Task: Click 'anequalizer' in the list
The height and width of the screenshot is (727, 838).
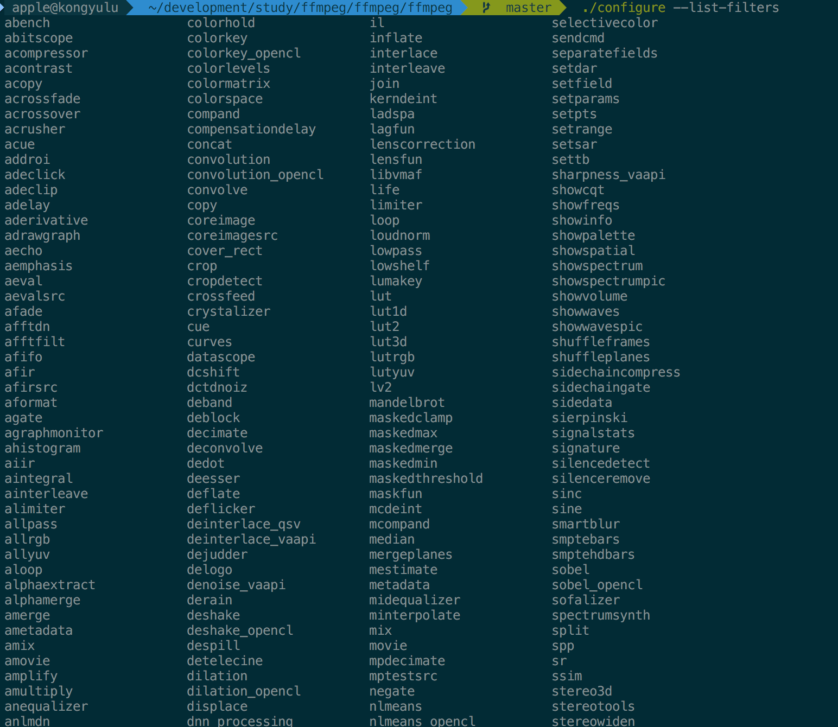Action: (x=46, y=706)
